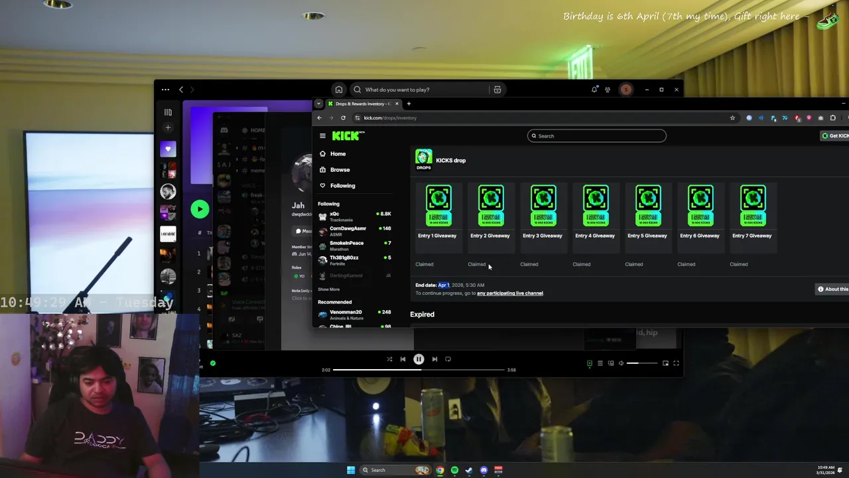This screenshot has height=478, width=849.
Task: Click the Get KICKS button
Action: pyautogui.click(x=834, y=136)
